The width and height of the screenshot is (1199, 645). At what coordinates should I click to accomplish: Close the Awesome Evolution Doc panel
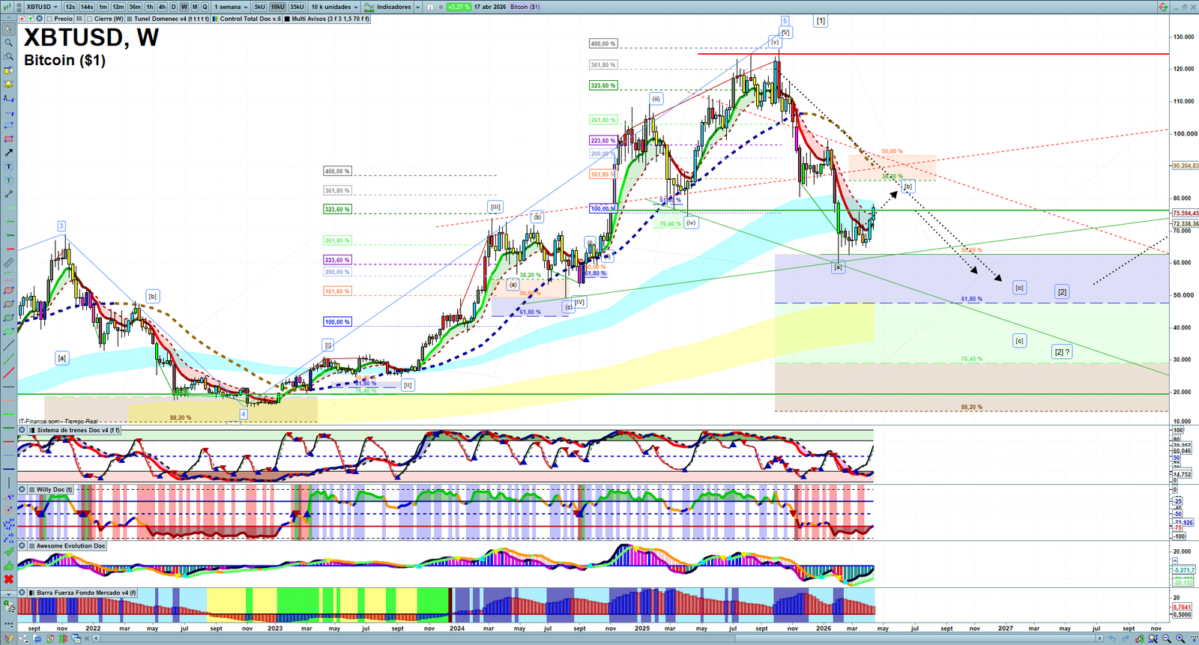22,545
